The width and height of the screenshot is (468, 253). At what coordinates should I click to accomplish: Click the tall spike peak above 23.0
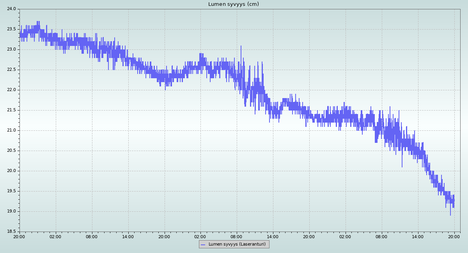pyautogui.click(x=241, y=46)
